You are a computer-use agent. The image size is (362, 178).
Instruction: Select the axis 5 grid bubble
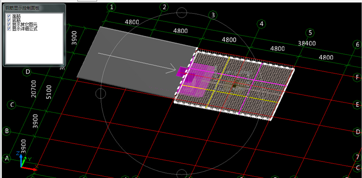[310, 33]
